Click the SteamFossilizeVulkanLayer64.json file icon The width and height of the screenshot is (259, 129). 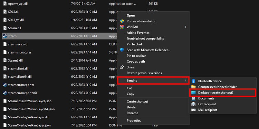click(5, 109)
